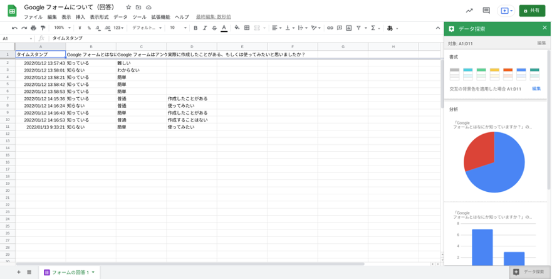Apply the gray alternating color theme
552x279 pixels.
(454, 75)
